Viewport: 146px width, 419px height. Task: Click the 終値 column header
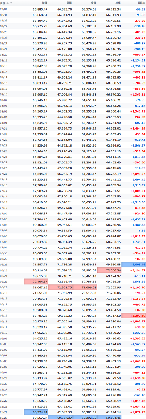[x=118, y=3]
